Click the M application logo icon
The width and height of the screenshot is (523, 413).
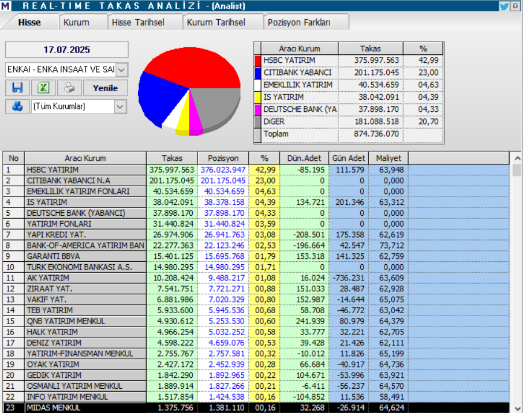6,6
